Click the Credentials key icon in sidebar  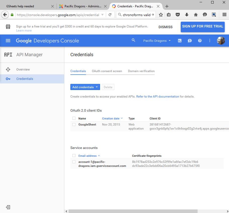point(8,79)
